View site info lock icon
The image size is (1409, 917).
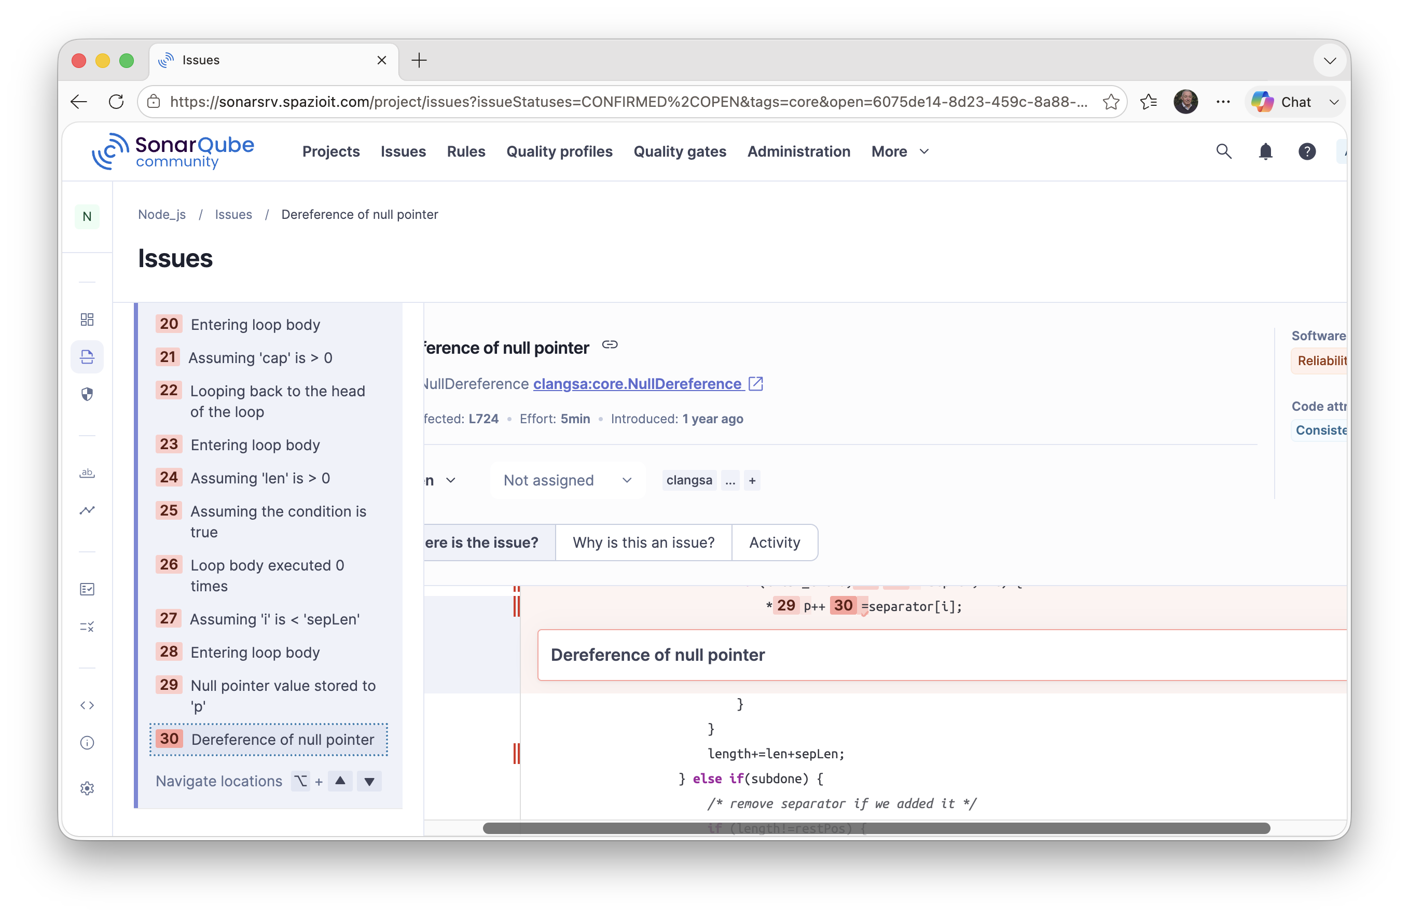tap(154, 102)
